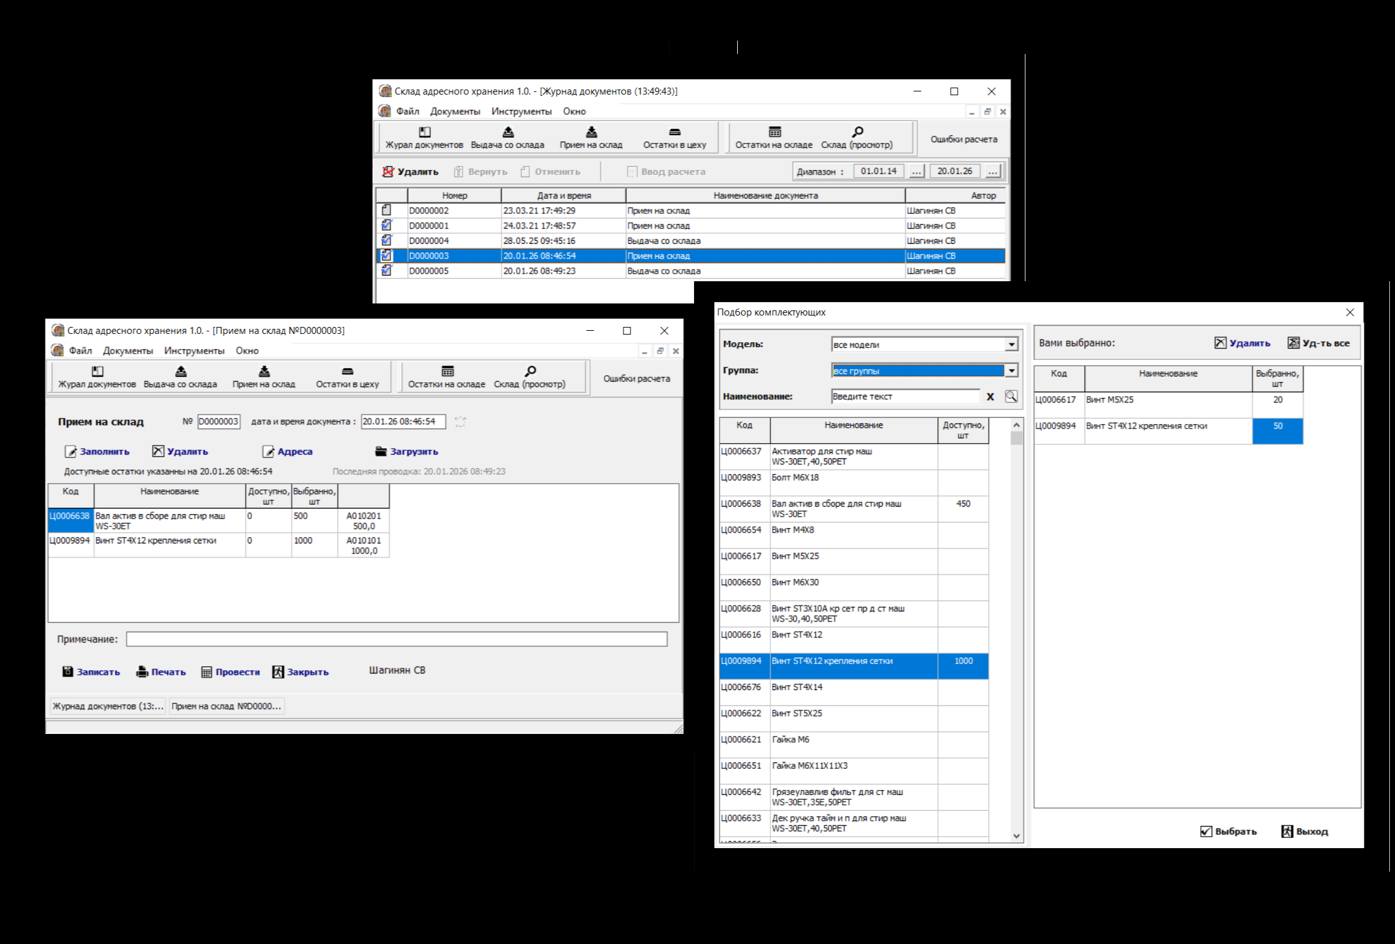Screen dimensions: 1395x944
Task: Click Удалить in Вами выбранно panel
Action: [x=1243, y=343]
